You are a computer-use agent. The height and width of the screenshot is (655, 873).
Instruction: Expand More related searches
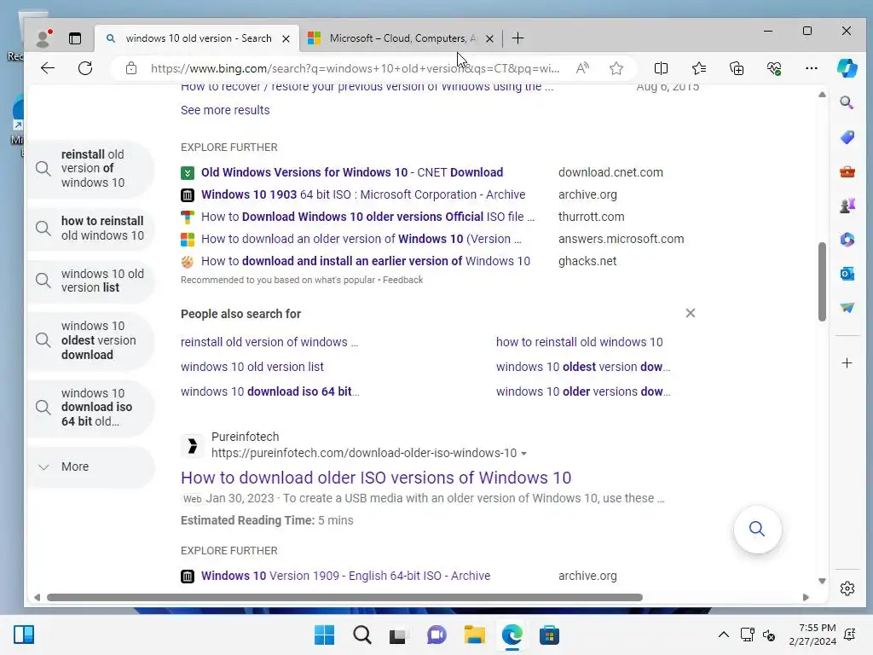(x=90, y=467)
